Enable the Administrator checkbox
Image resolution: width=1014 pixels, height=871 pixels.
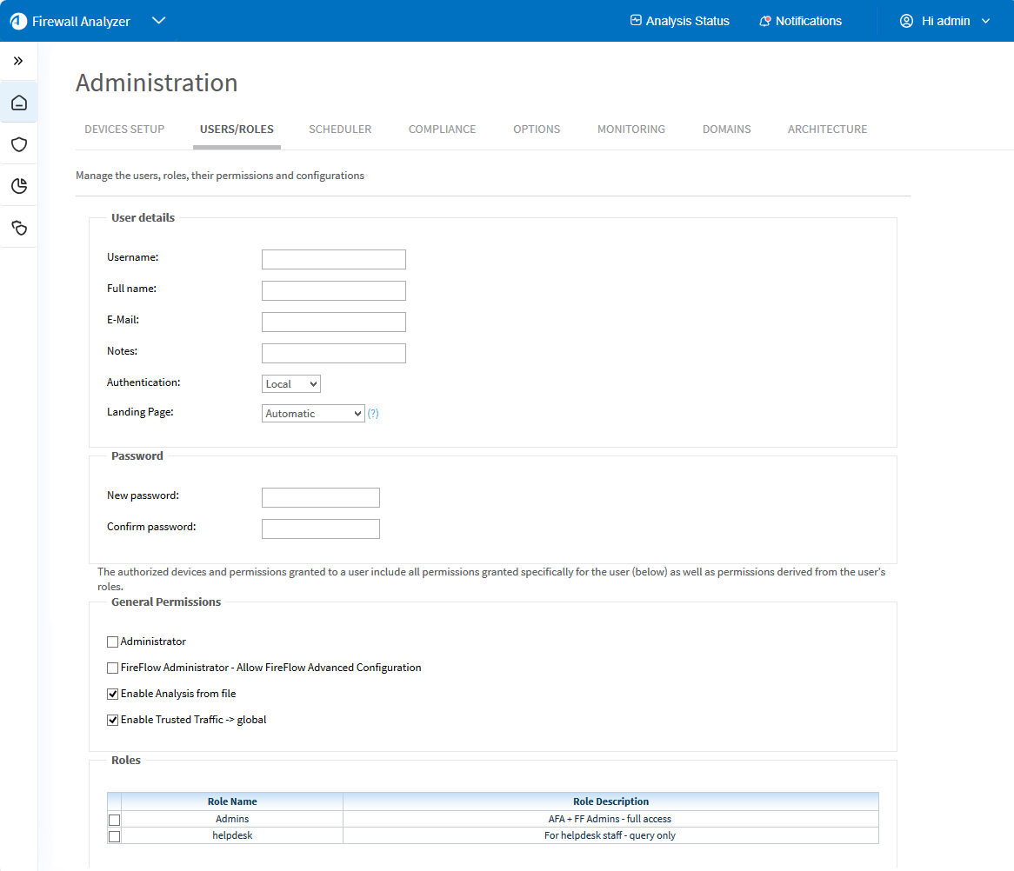pyautogui.click(x=112, y=642)
